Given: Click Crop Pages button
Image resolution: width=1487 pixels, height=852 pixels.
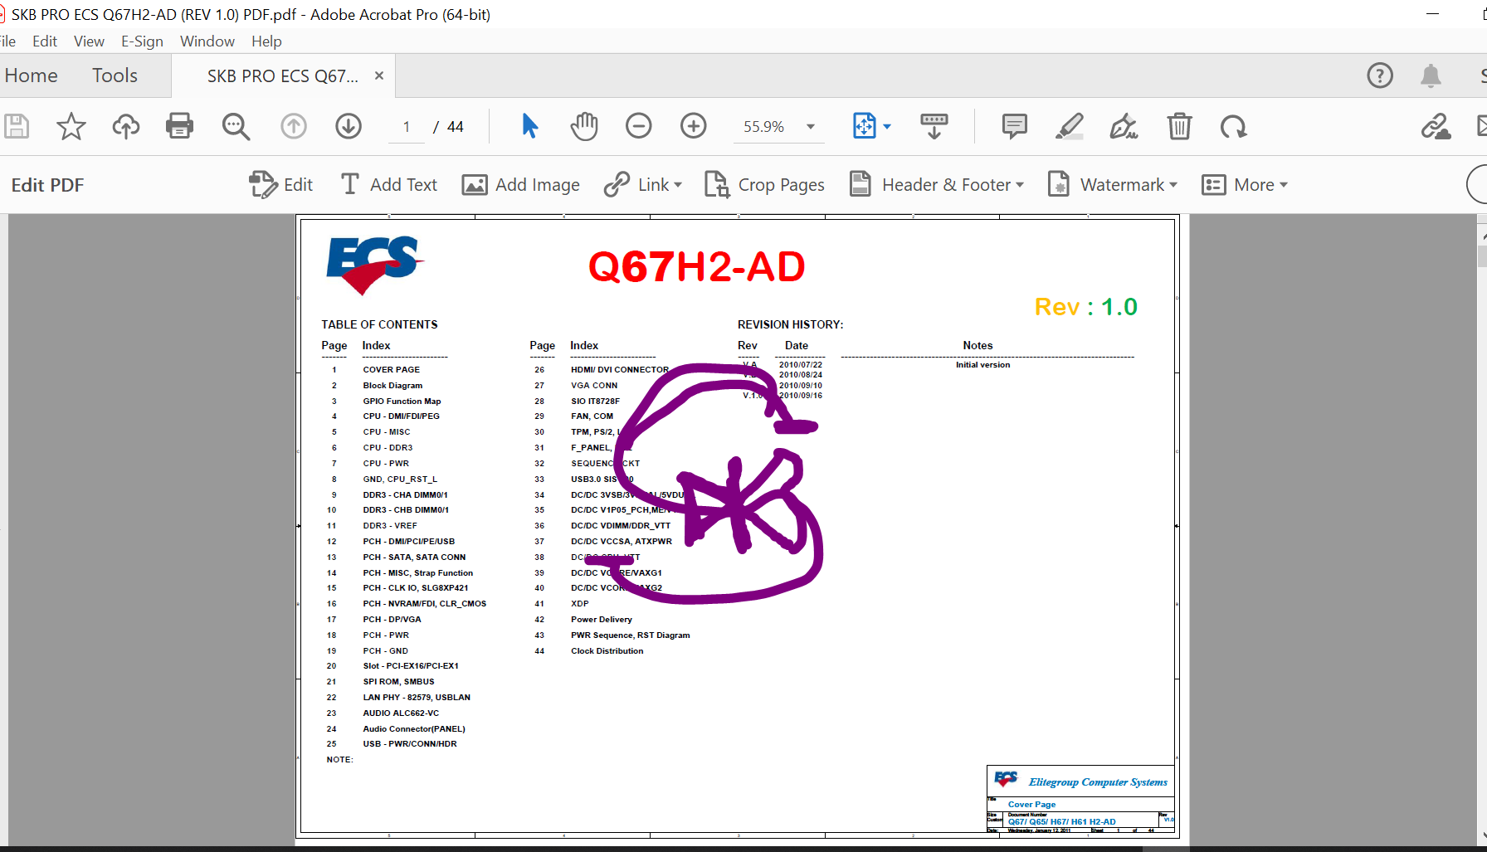Looking at the screenshot, I should pyautogui.click(x=764, y=184).
